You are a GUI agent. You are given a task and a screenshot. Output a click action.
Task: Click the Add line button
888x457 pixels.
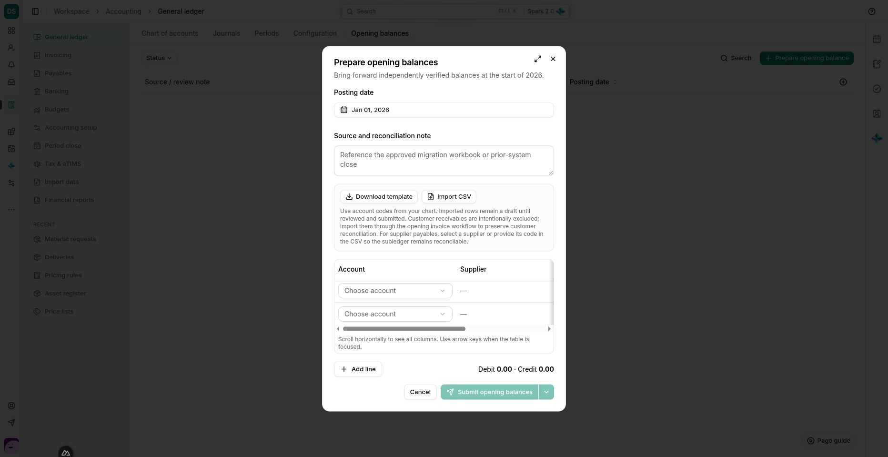pos(358,369)
